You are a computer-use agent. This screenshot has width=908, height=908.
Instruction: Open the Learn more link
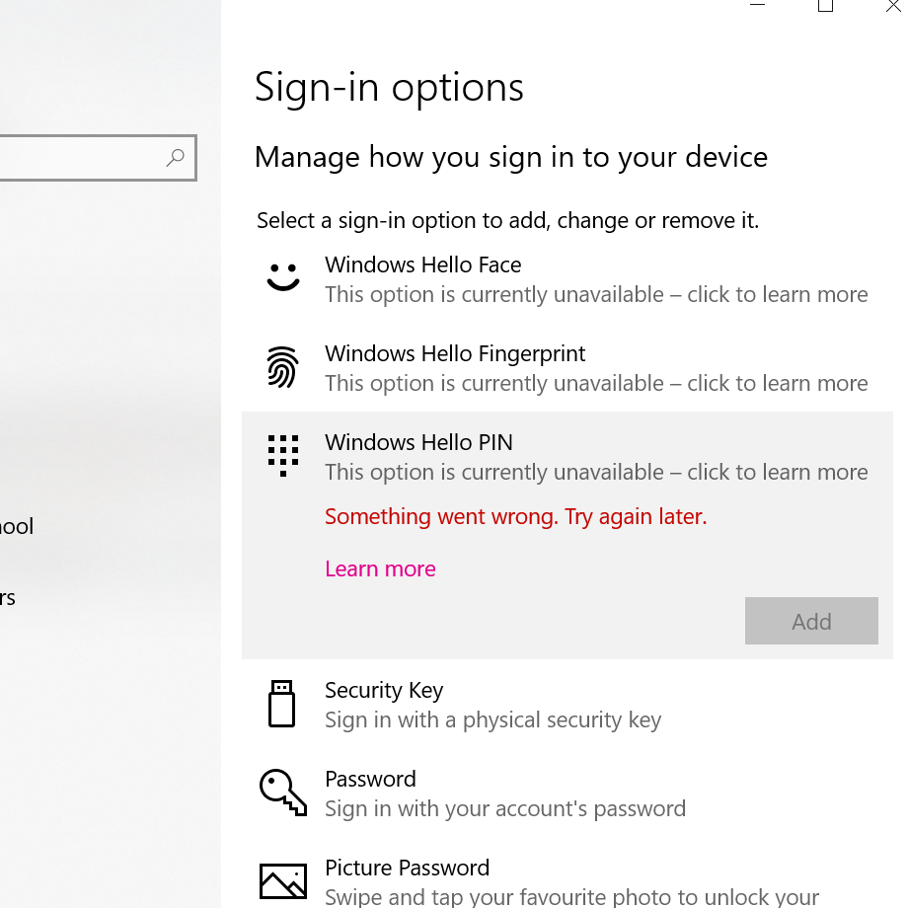tap(380, 568)
